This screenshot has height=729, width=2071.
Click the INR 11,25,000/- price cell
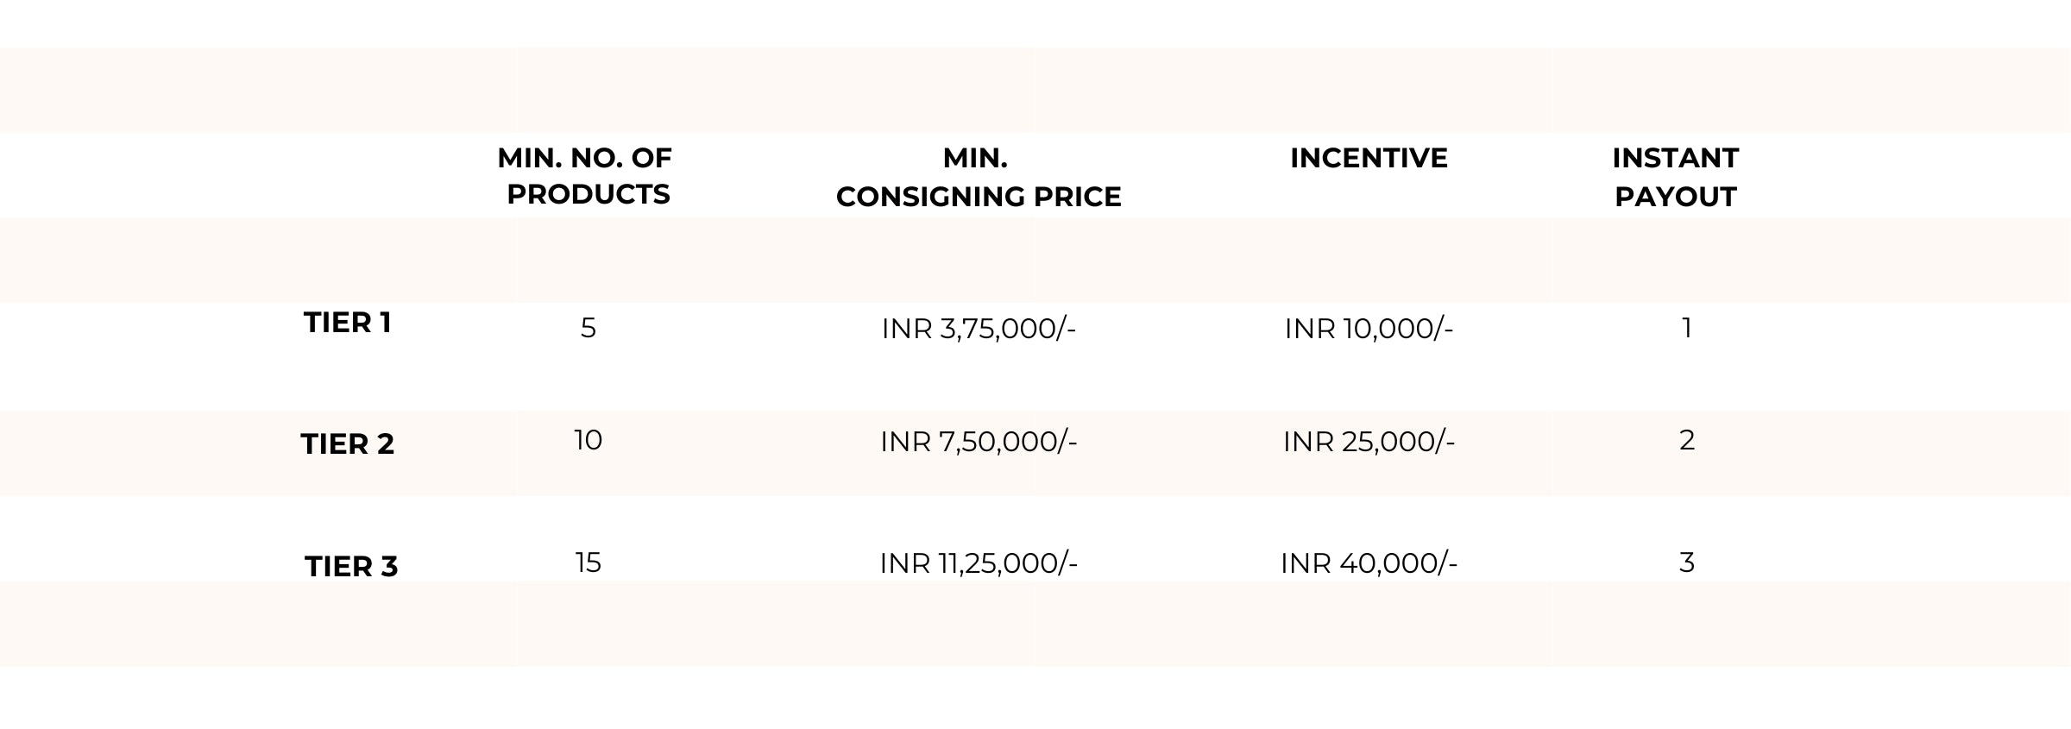coord(979,563)
